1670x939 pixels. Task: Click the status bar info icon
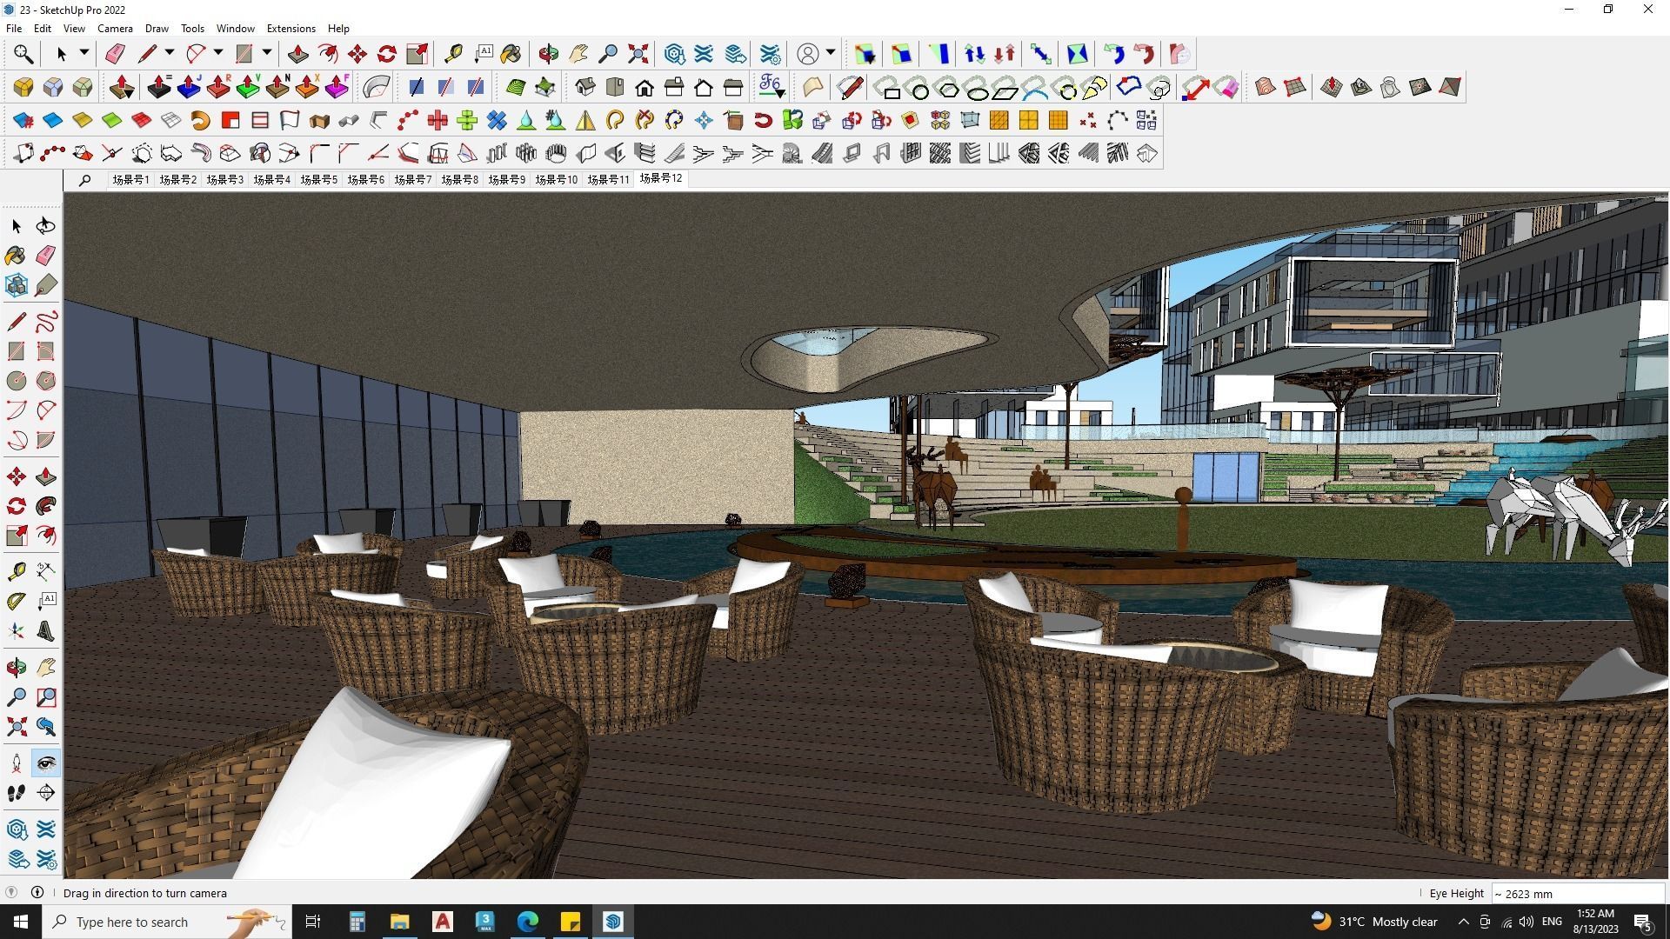click(x=37, y=892)
